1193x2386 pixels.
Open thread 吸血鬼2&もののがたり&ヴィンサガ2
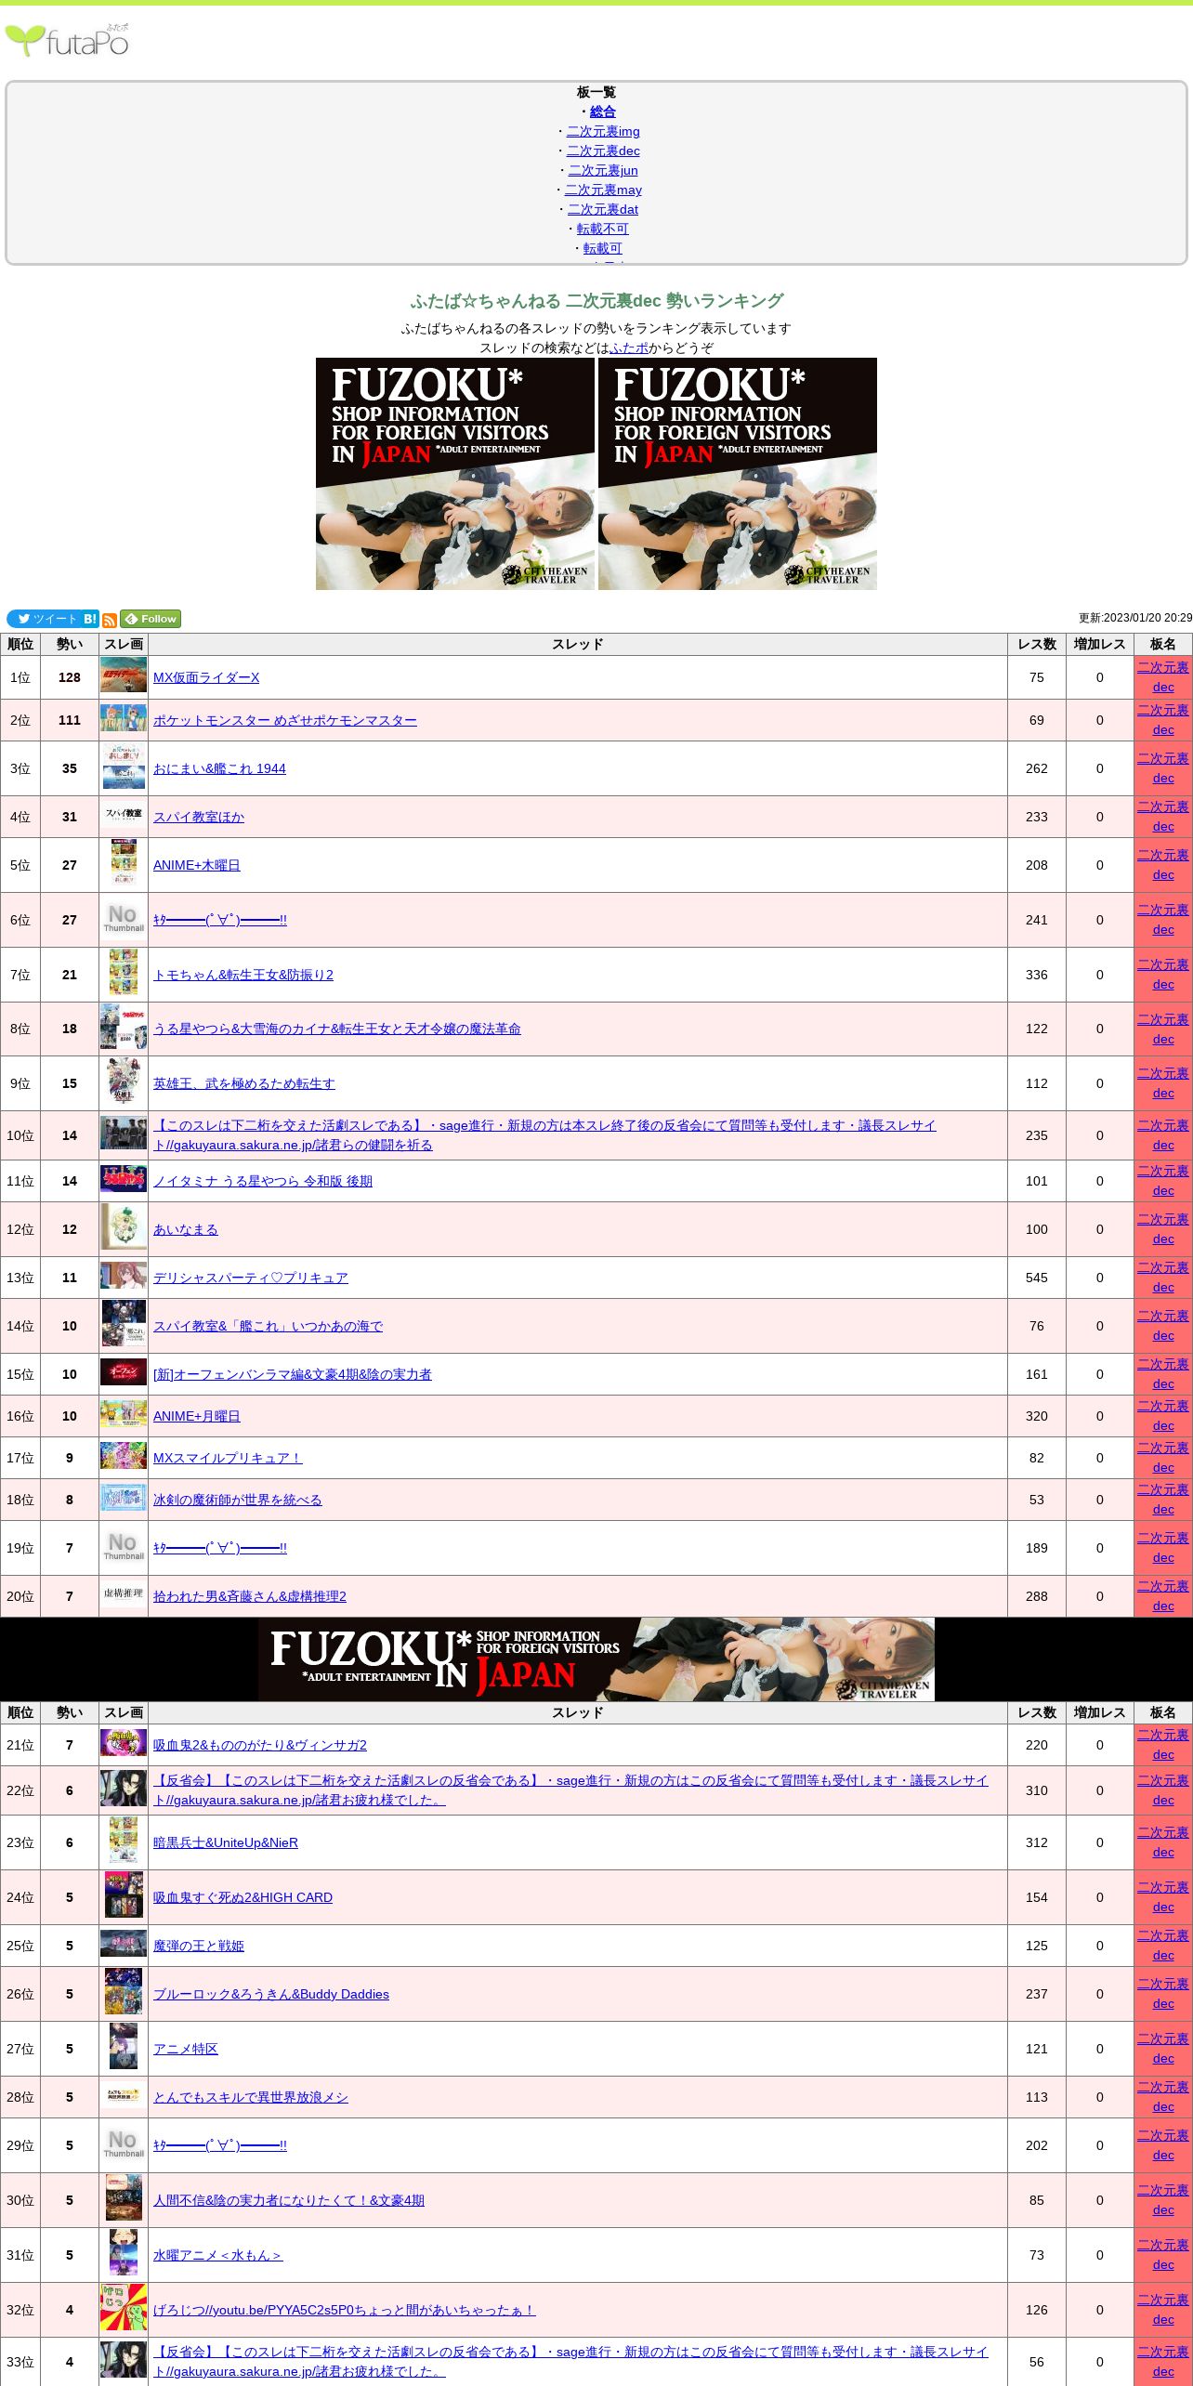[x=260, y=1745]
